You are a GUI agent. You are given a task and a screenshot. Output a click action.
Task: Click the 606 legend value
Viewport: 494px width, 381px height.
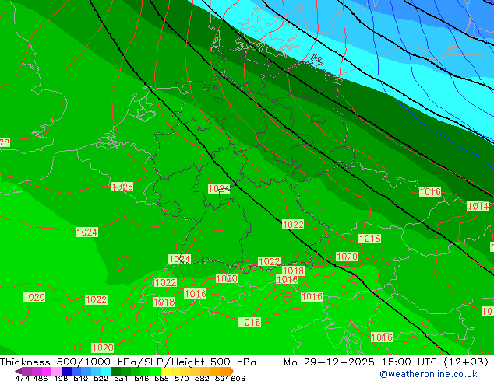pos(238,378)
